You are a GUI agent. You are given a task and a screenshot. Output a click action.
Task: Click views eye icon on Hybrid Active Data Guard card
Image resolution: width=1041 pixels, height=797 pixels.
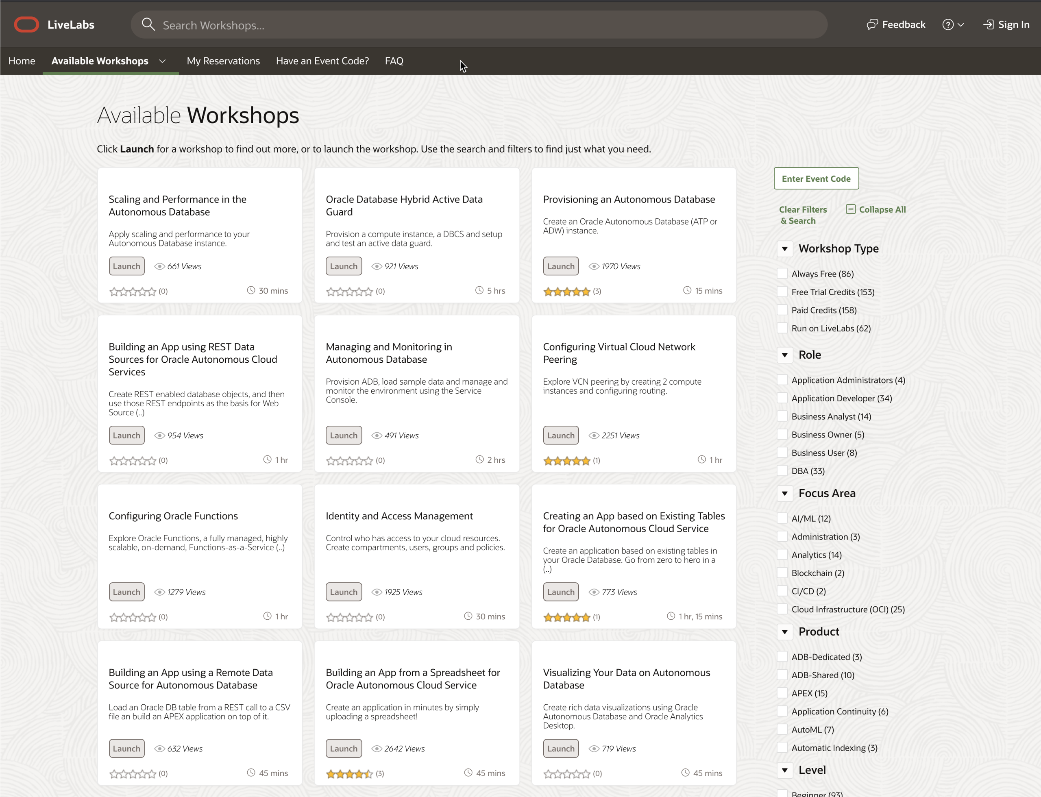(377, 267)
